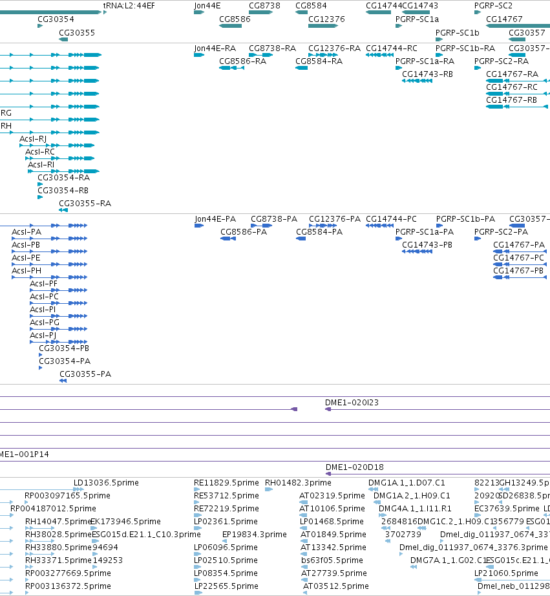Select the EP19834.3prime EST label
550x596 pixels.
(255, 535)
